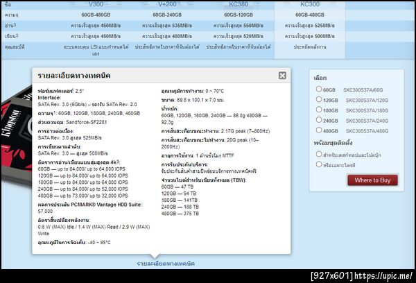Click the SATA Rev. 3.0 (6Gb/s) interface line

click(x=87, y=104)
